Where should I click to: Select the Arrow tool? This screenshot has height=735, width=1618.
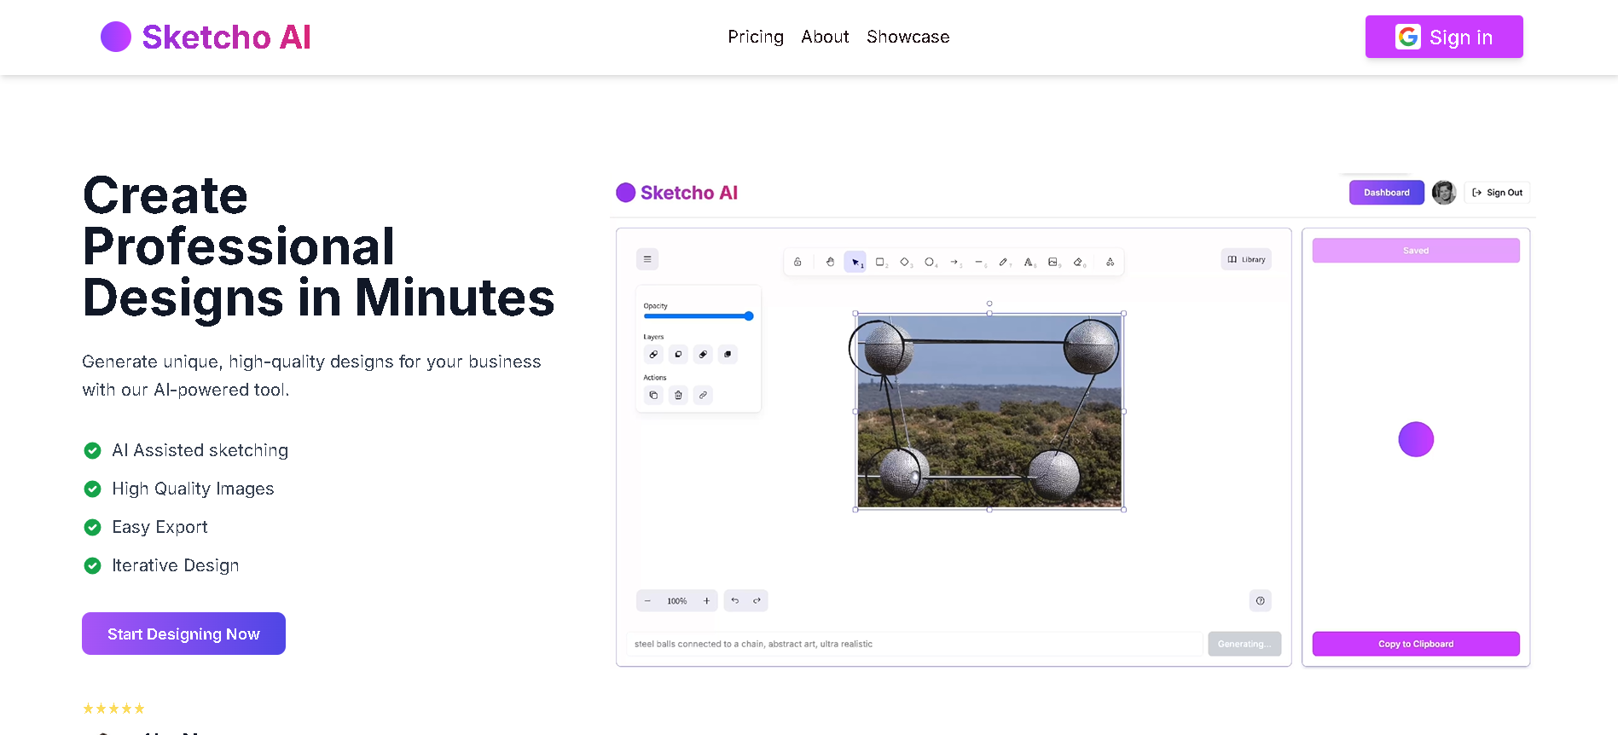click(954, 262)
